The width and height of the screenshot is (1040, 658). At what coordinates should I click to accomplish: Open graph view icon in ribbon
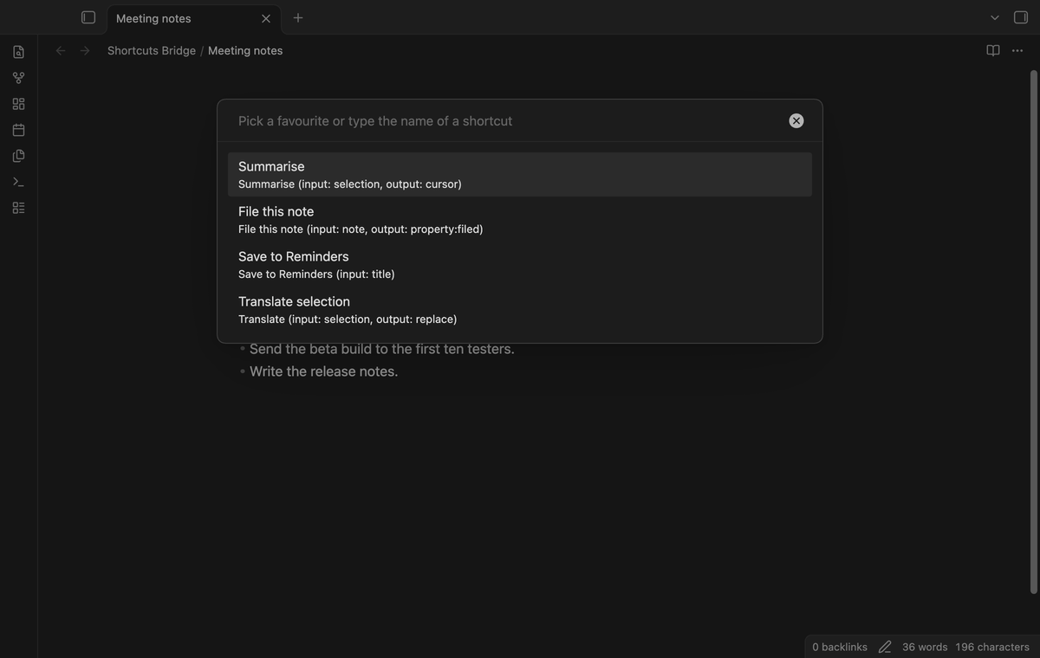point(18,78)
